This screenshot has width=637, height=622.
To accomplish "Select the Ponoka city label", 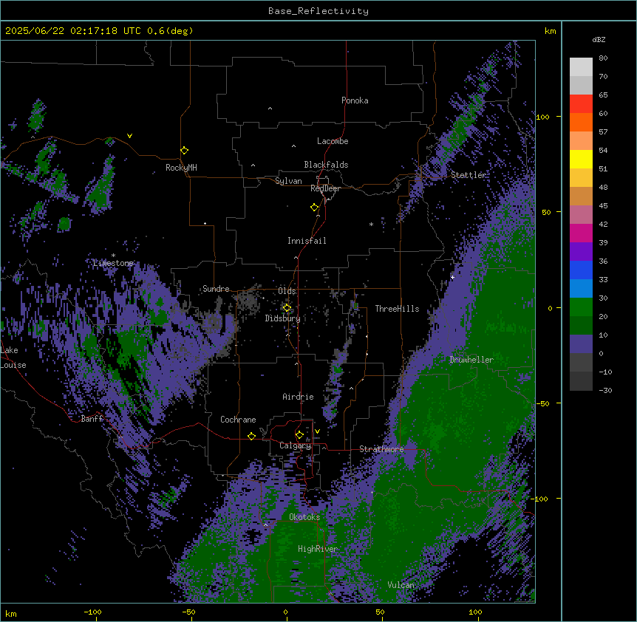I will pyautogui.click(x=355, y=100).
